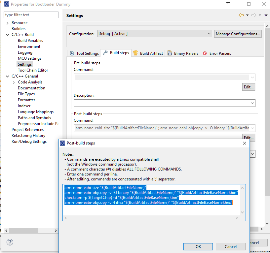
Task: Select Preprocessor Include Paths tree item
Action: 38,124
